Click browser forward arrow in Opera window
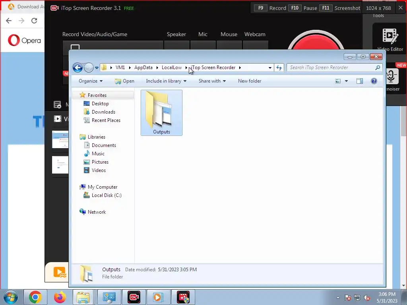Image resolution: width=407 pixels, height=305 pixels. point(21,21)
